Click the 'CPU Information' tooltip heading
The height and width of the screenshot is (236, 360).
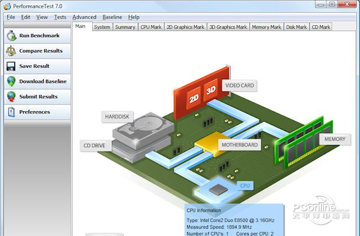point(204,210)
